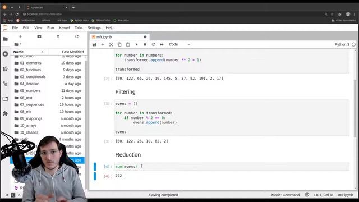Open the cell type Code dropdown
This screenshot has height=202, width=359.
pyautogui.click(x=179, y=44)
